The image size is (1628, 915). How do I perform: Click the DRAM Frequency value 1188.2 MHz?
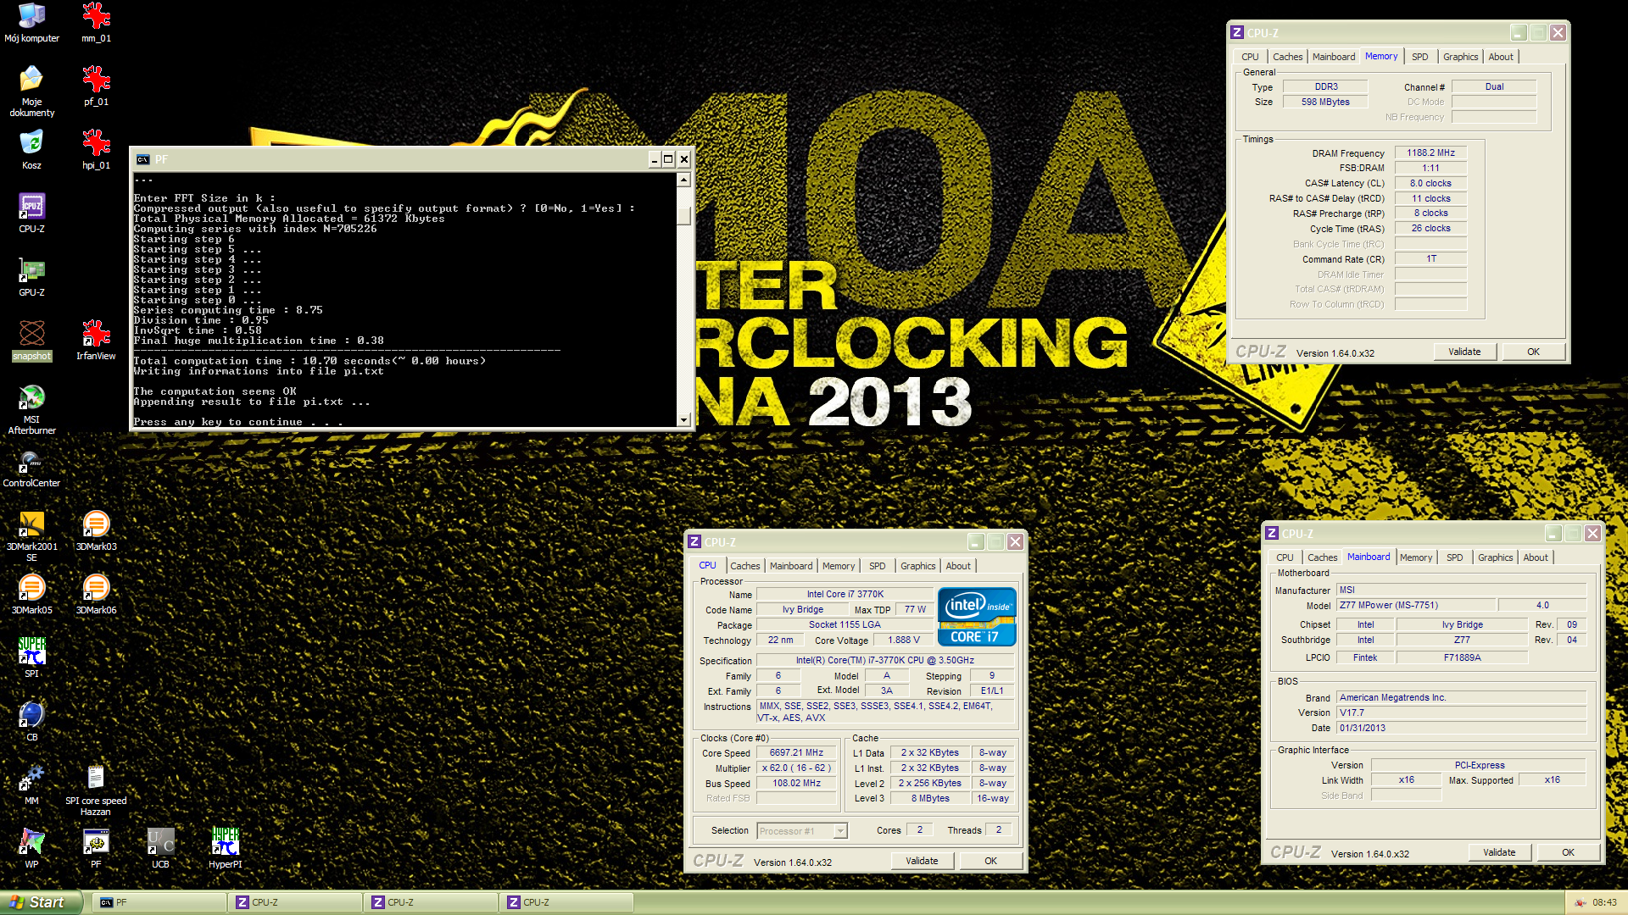coord(1430,153)
